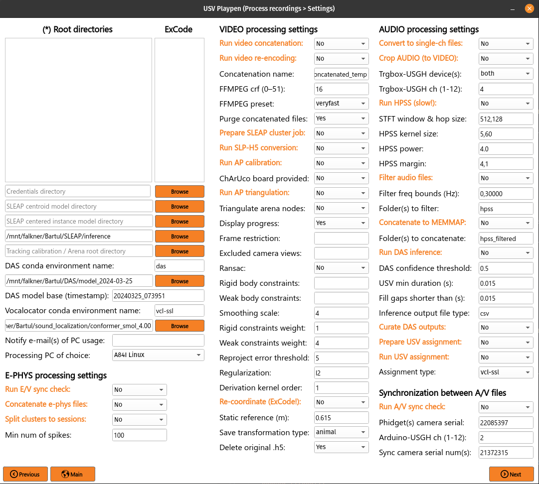Open Trgbox-USGH device(s) dropdown
Viewport: 539px width, 484px height.
(506, 74)
